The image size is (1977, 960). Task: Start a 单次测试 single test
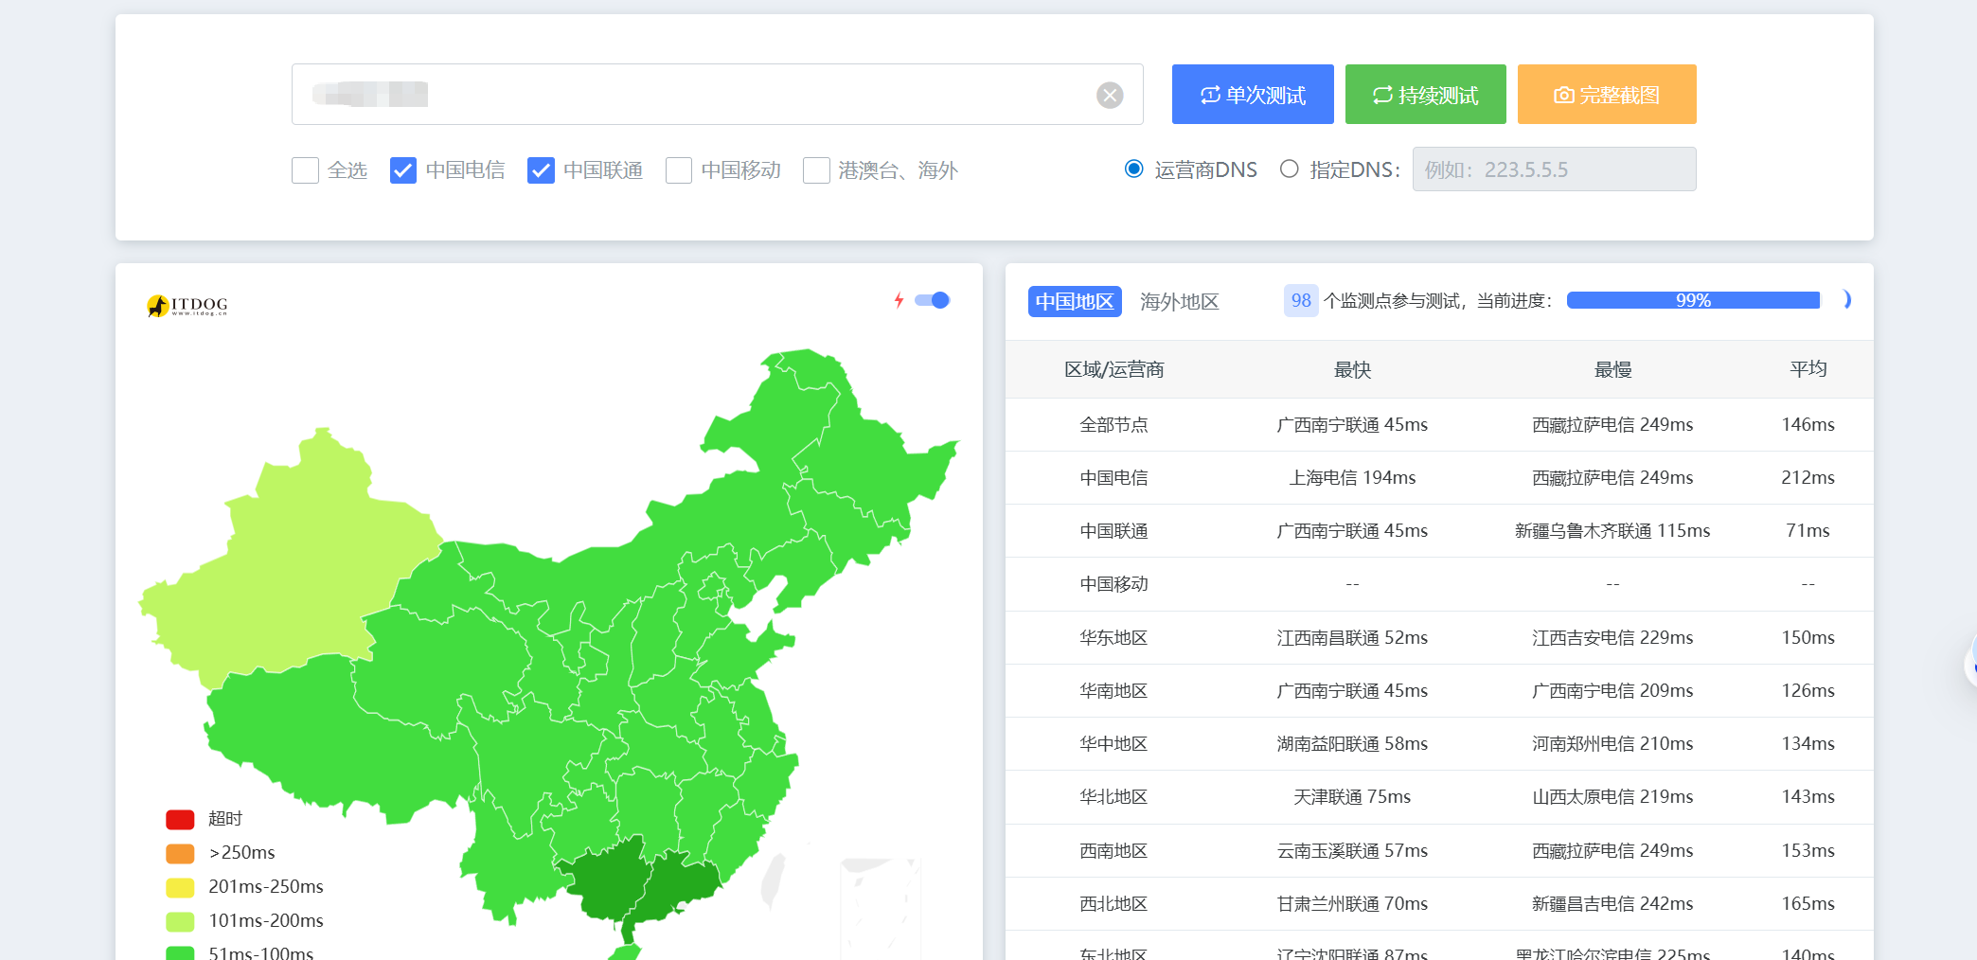pos(1253,95)
